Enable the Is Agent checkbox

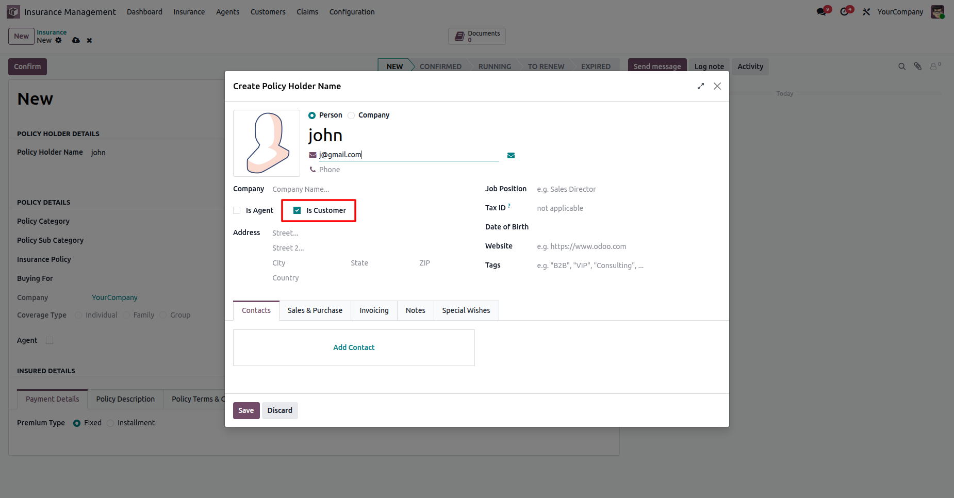point(237,210)
